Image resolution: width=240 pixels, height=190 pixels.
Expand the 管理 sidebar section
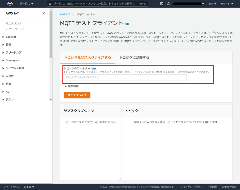[7, 45]
